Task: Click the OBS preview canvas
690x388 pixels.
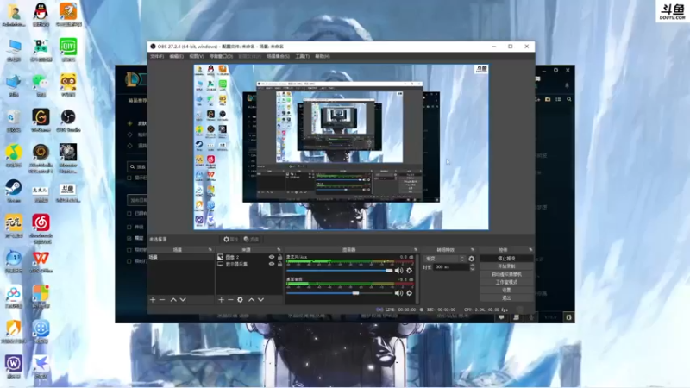Action: [341, 147]
